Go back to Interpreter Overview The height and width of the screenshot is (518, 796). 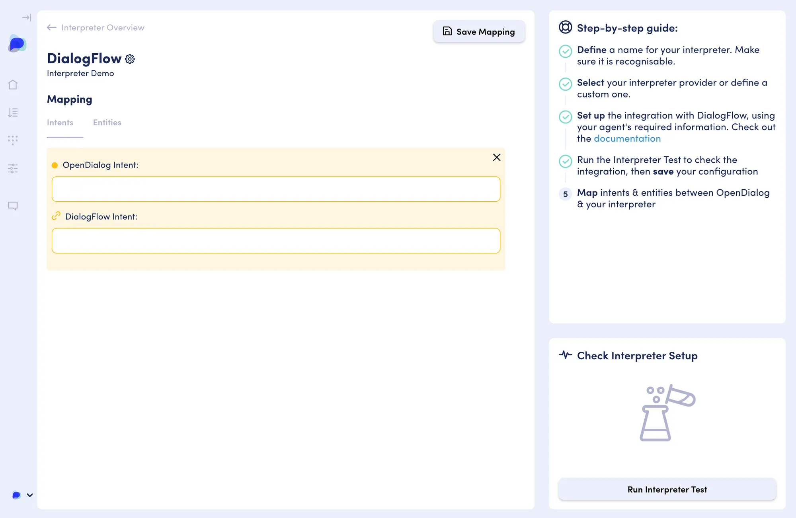[96, 27]
